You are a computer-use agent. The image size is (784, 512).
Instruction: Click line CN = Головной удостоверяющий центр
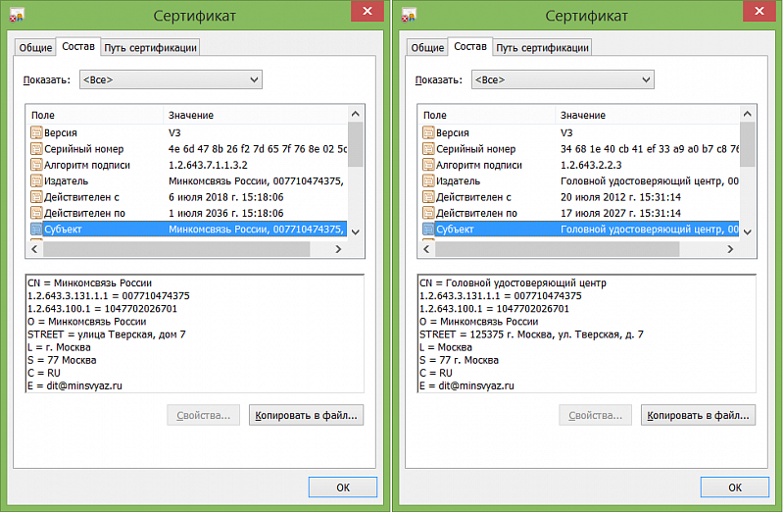[x=513, y=282]
